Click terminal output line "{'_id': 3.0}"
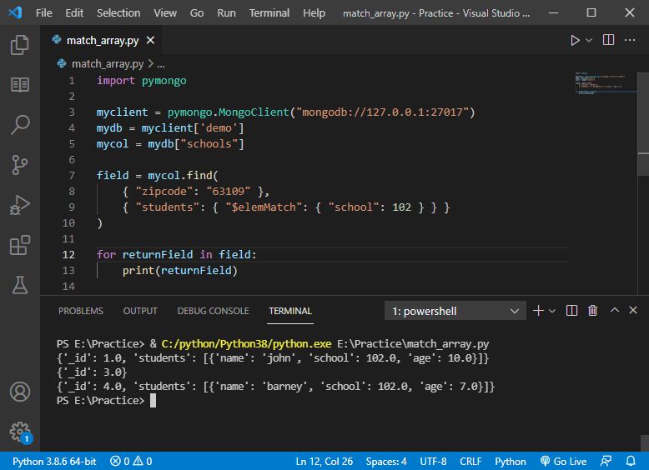The width and height of the screenshot is (649, 470). pos(92,372)
